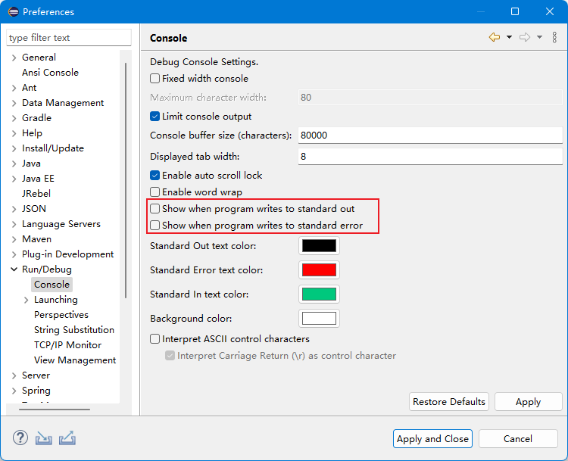Viewport: 568px width, 461px height.
Task: Click the back navigation arrow icon
Action: pyautogui.click(x=495, y=38)
